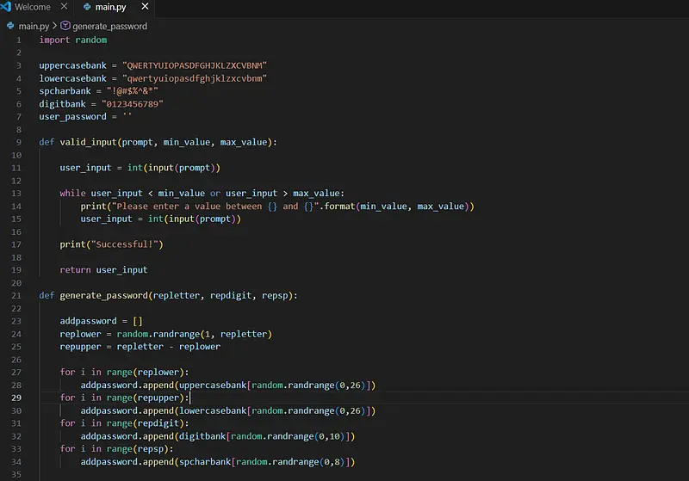Close the Welcome tab

point(63,7)
